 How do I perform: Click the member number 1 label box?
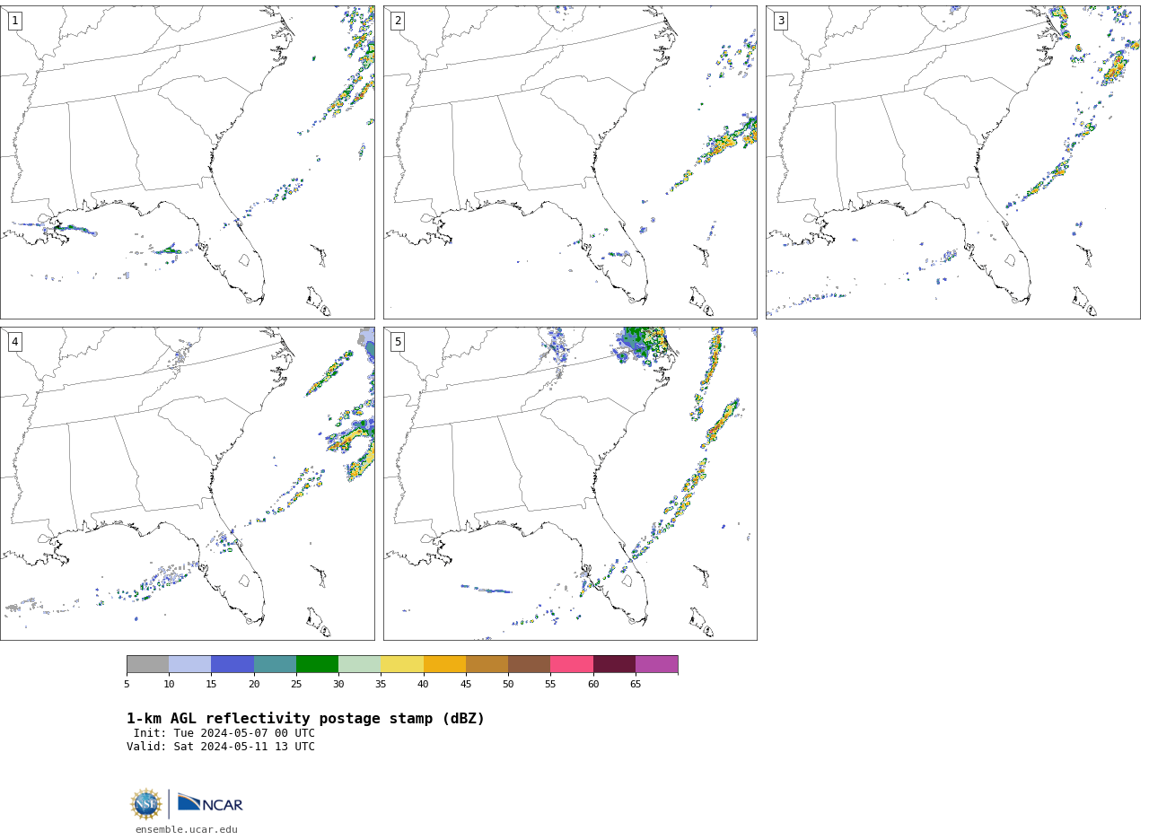click(15, 21)
